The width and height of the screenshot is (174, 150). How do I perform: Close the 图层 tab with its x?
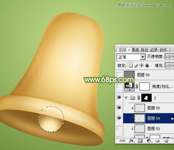pos(129,50)
